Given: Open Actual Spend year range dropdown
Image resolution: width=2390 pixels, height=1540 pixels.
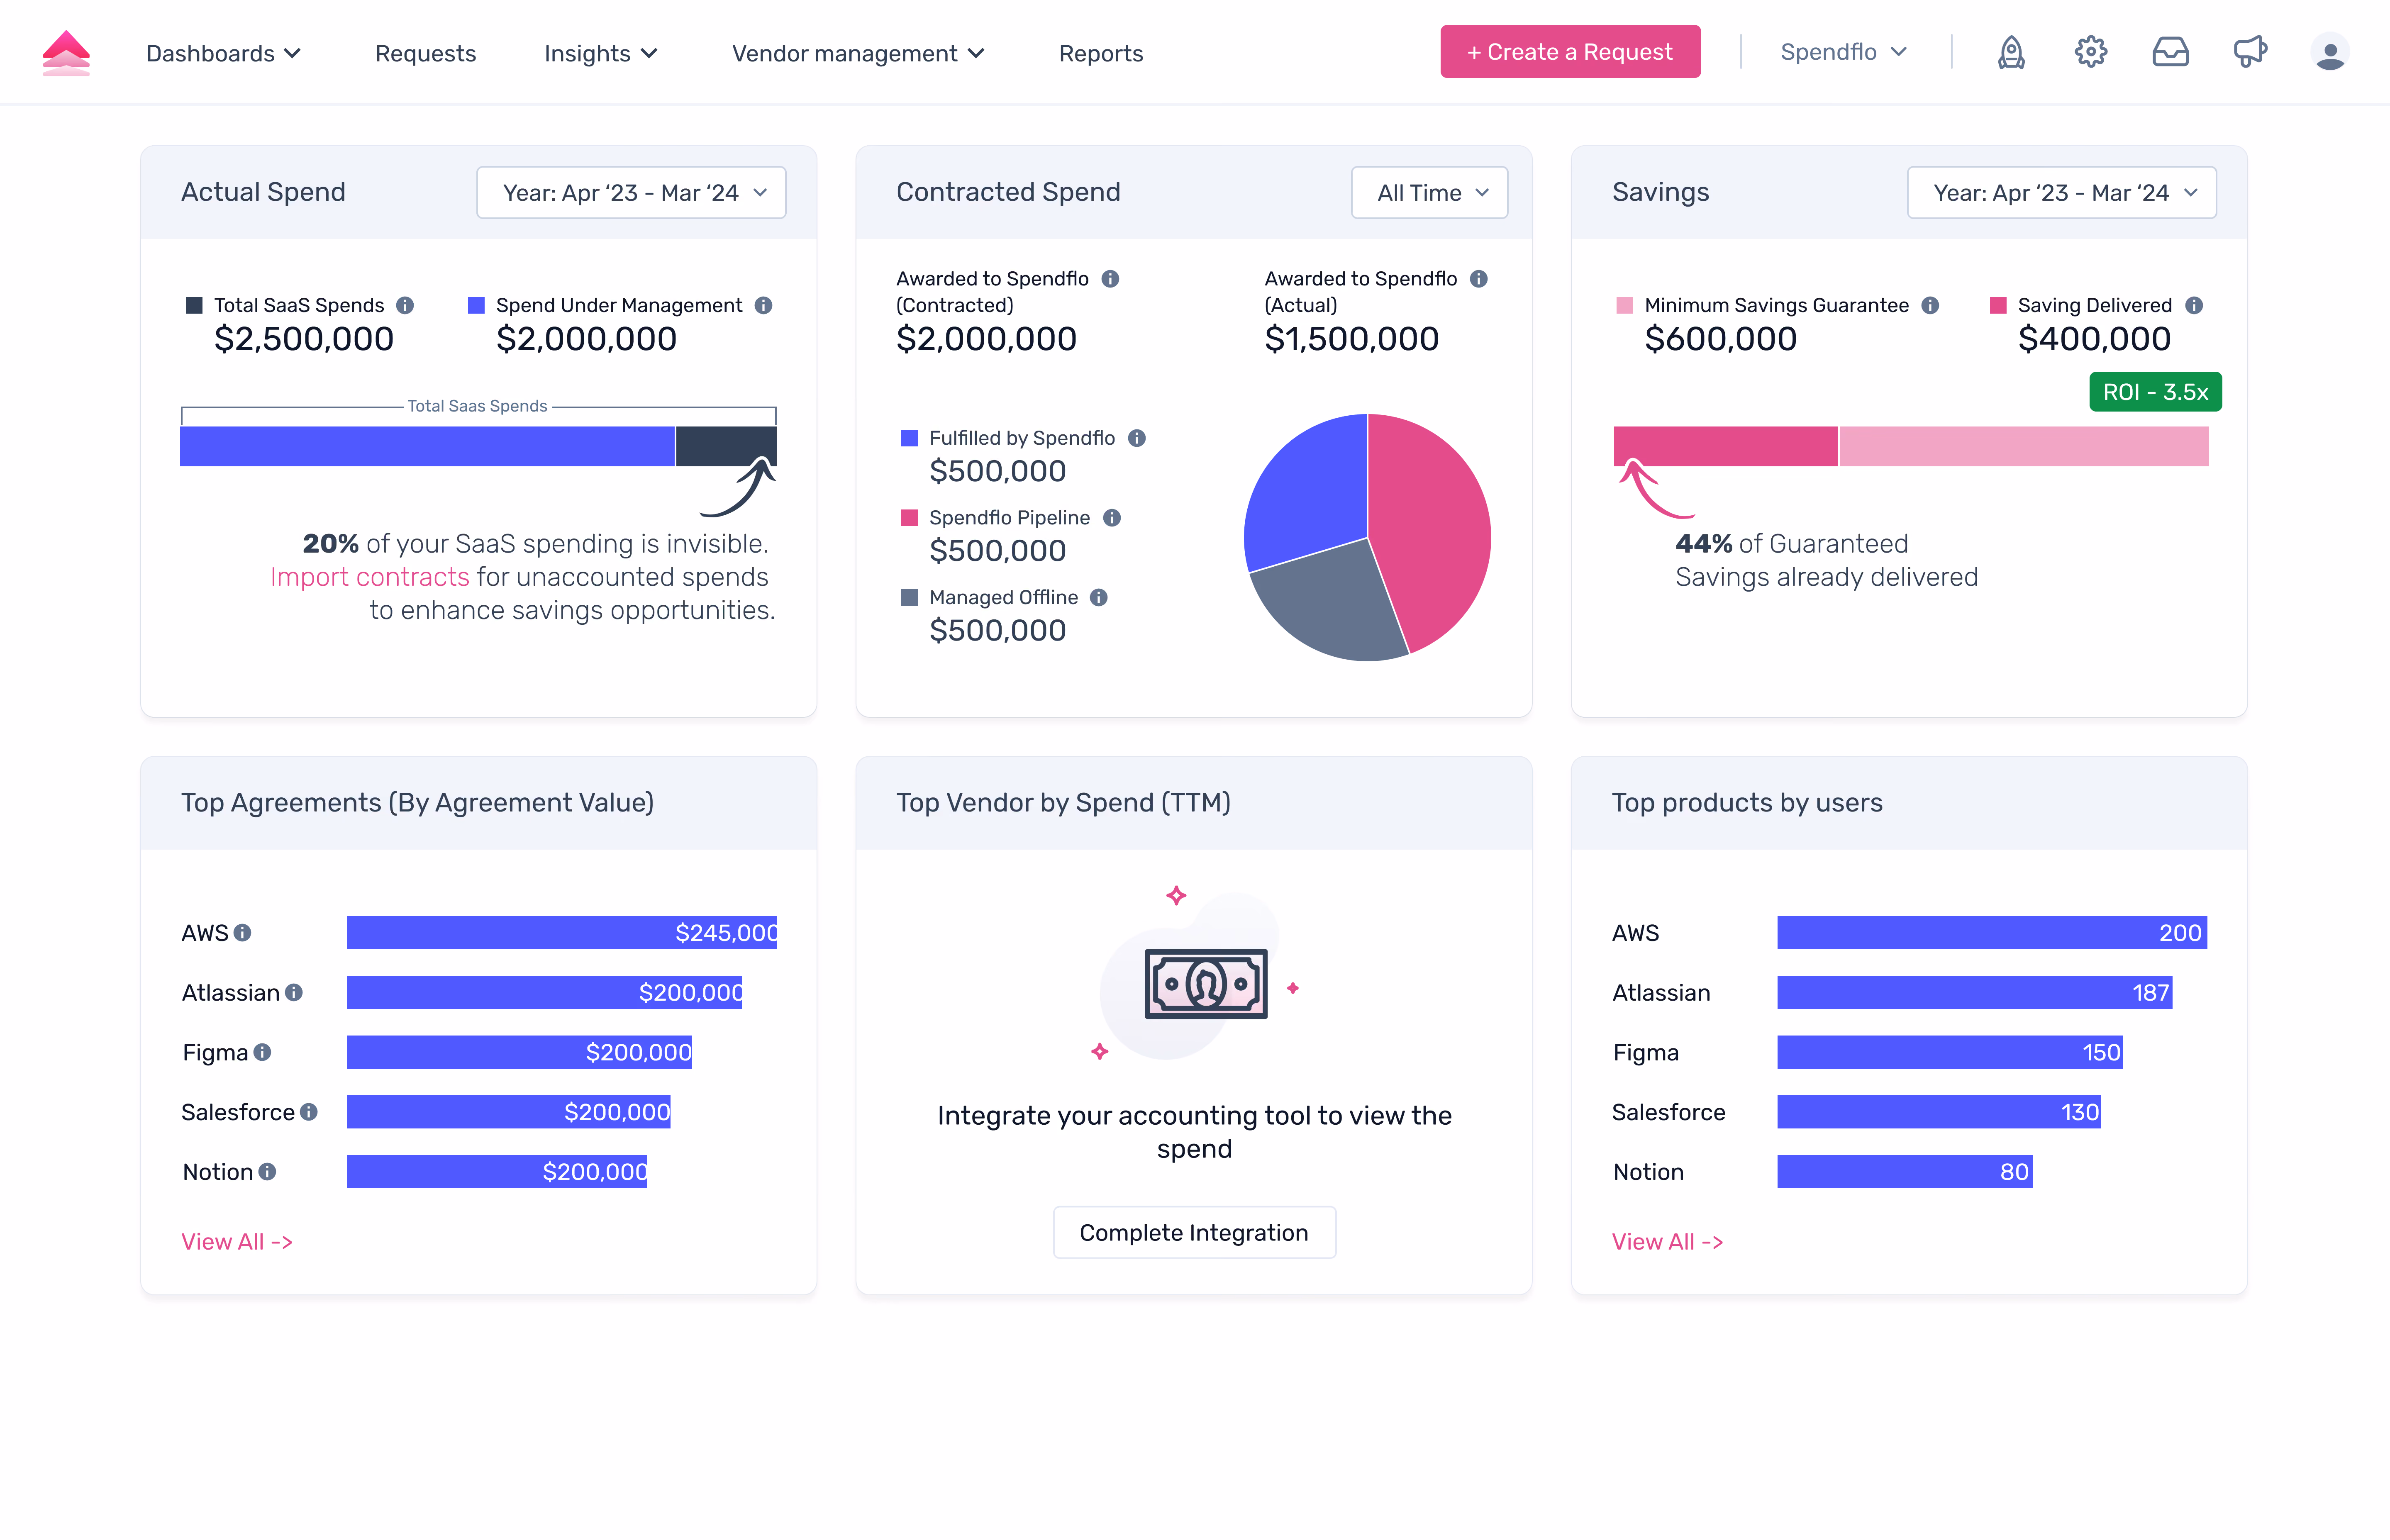Looking at the screenshot, I should coord(631,192).
